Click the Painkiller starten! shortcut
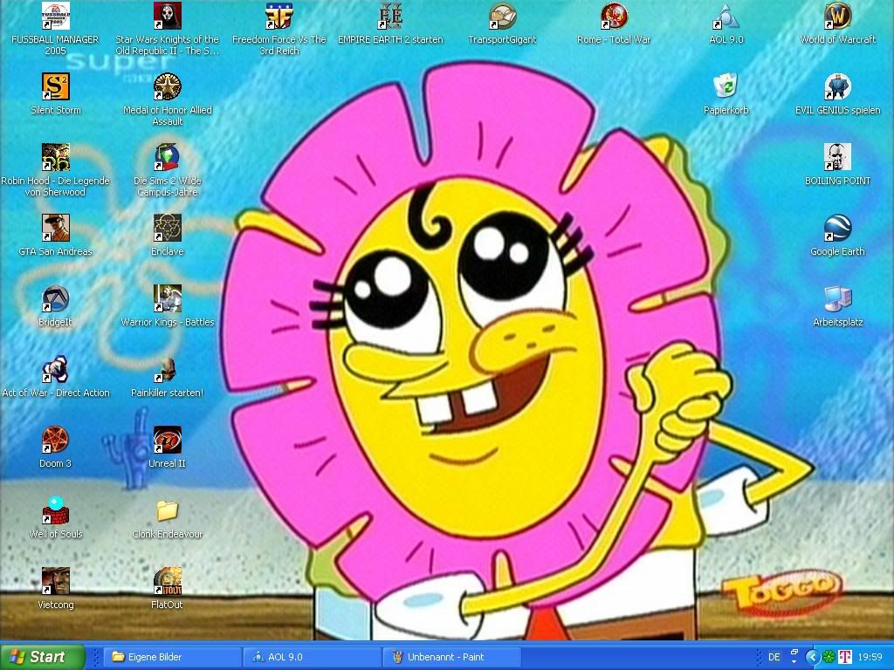 (167, 369)
